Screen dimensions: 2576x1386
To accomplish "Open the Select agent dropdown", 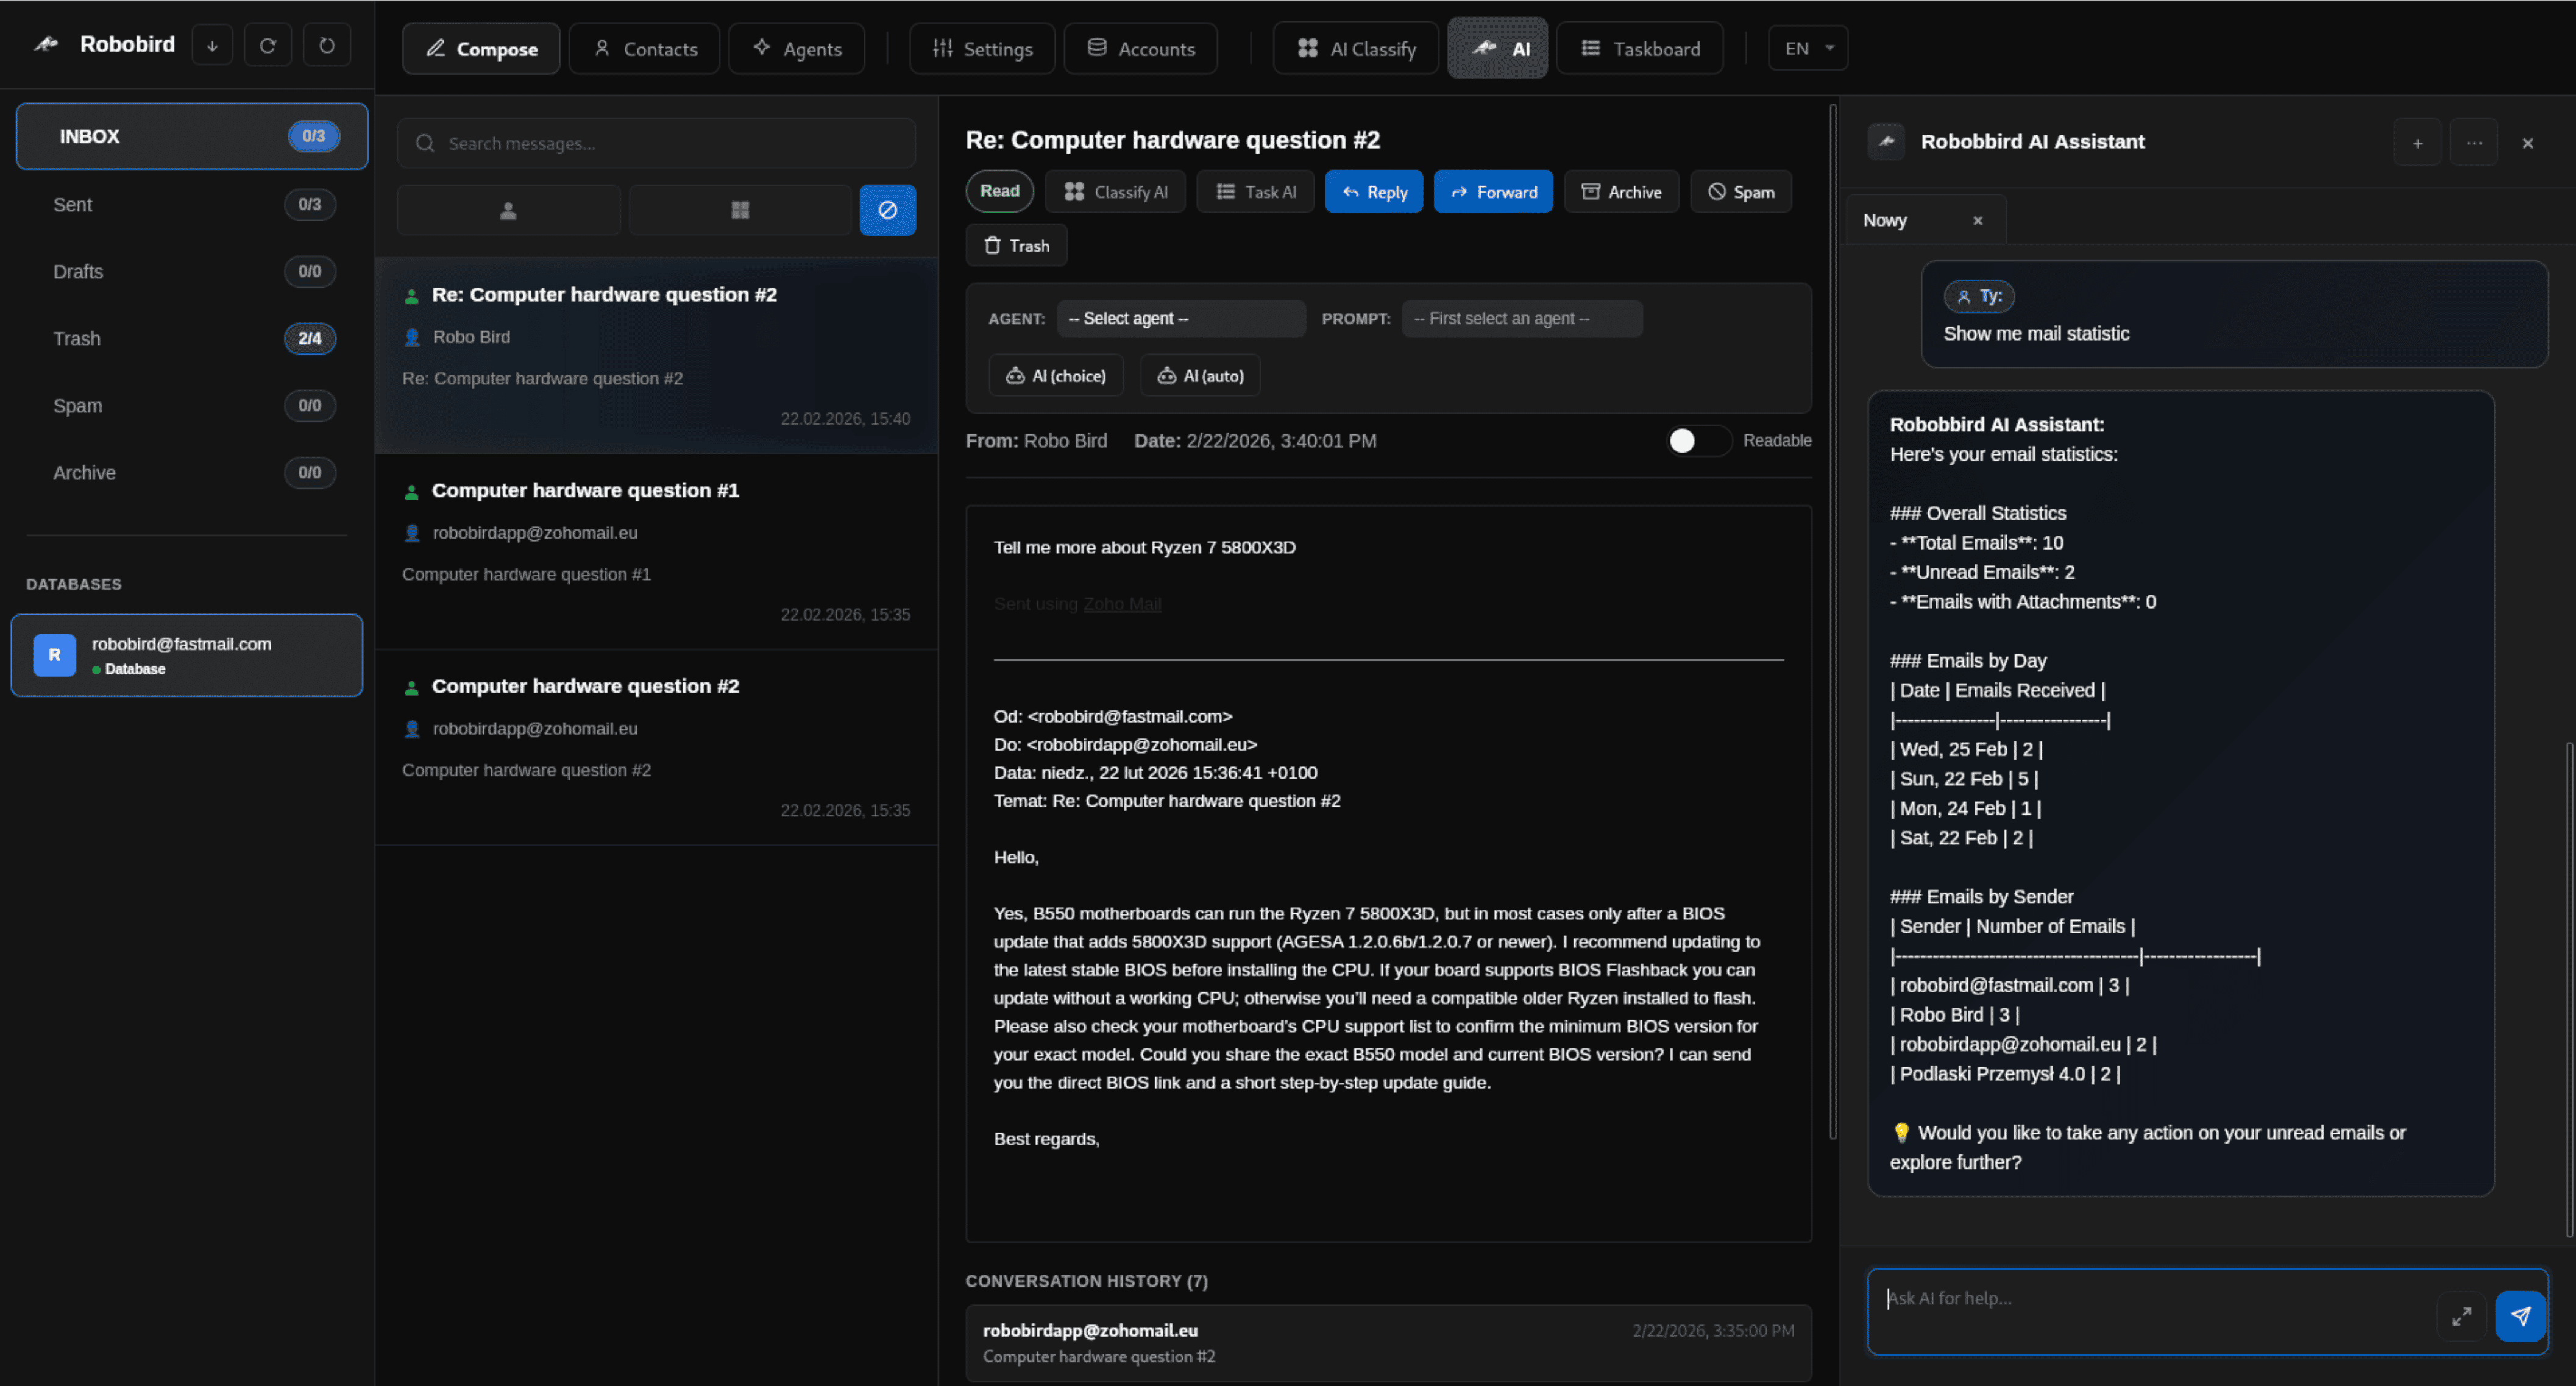I will [1181, 318].
